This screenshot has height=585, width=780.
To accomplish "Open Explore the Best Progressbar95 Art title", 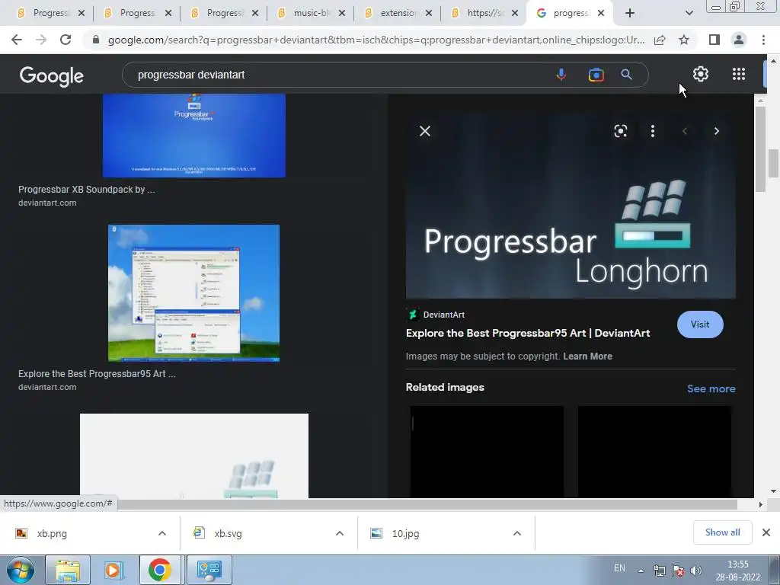I will pos(528,333).
